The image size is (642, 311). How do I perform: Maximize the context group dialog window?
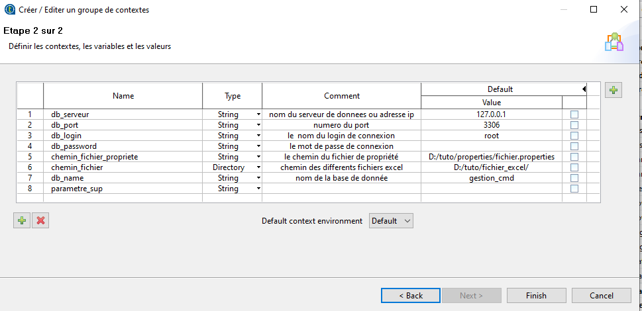(593, 9)
